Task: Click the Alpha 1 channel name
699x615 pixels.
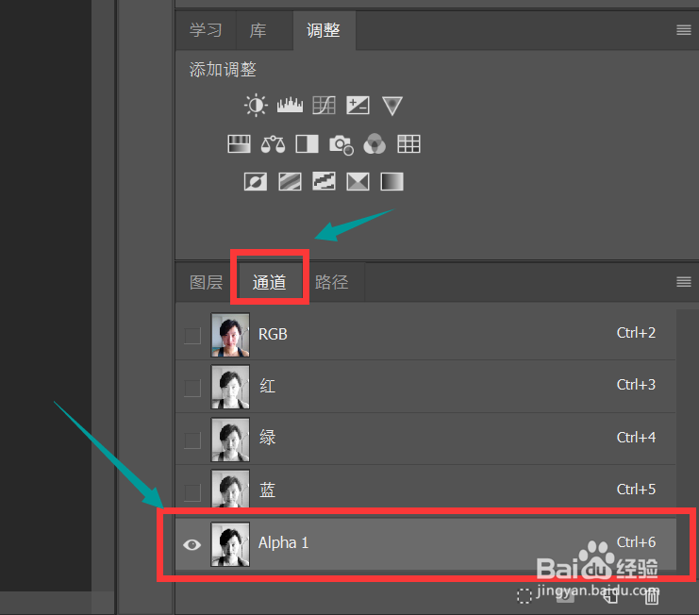Action: 284,542
